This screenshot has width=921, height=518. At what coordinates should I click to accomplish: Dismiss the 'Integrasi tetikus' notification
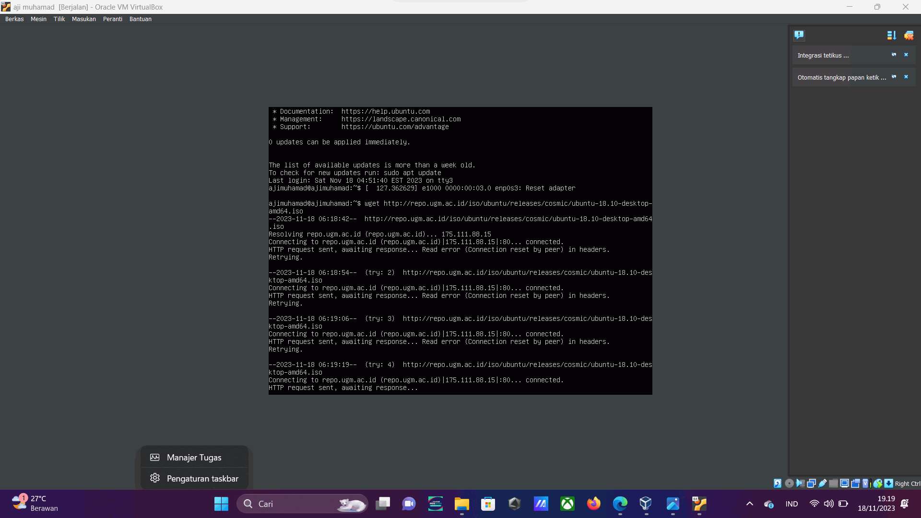pyautogui.click(x=906, y=55)
